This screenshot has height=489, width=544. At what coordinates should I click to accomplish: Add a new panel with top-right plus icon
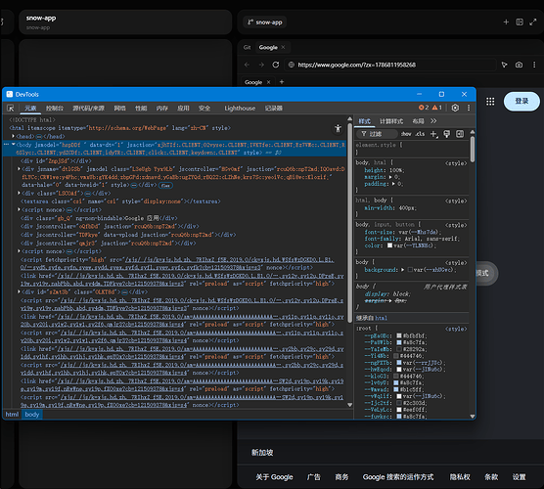506,22
